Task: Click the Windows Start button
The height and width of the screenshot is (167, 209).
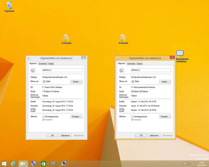Action: 4,164
